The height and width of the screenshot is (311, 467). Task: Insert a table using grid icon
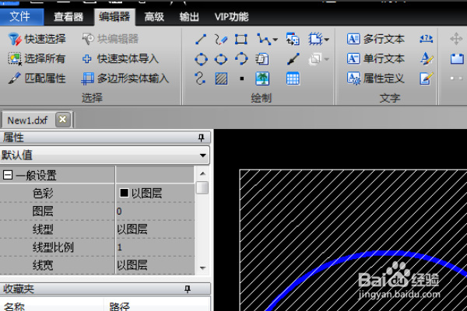pos(293,79)
